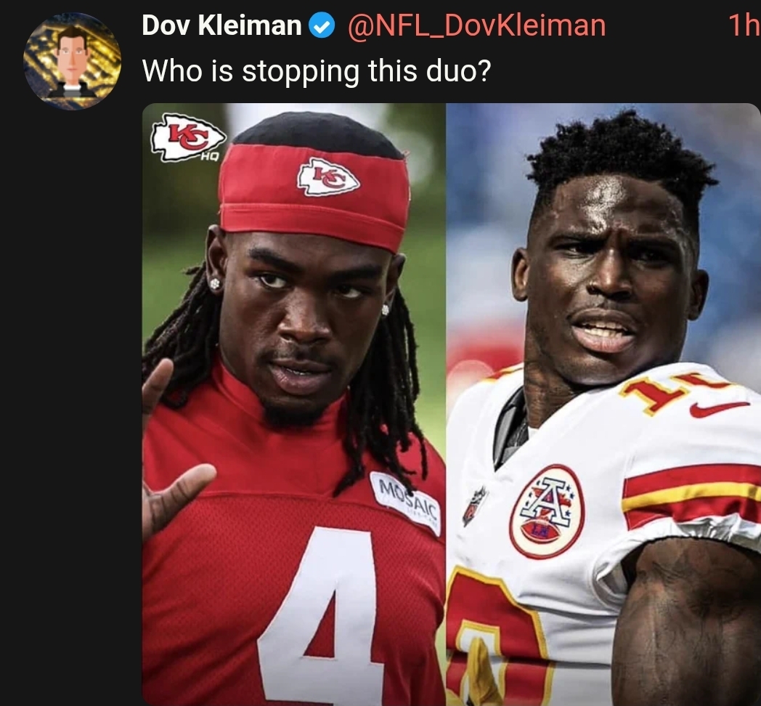The width and height of the screenshot is (761, 706).
Task: Open the right photo of player in white jersey
Action: 603,404
